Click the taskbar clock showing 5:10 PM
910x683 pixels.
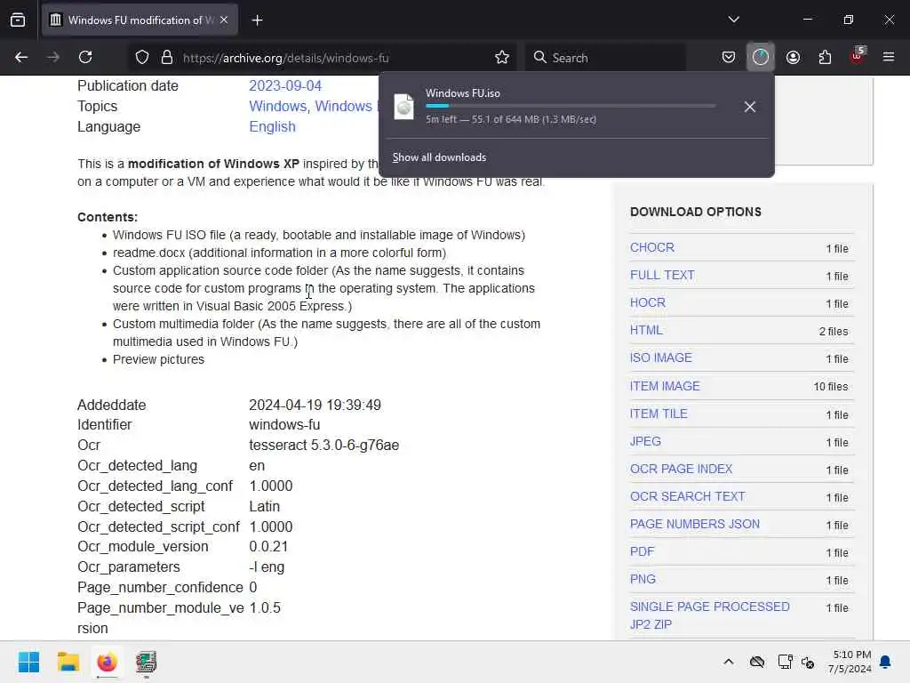(x=851, y=655)
